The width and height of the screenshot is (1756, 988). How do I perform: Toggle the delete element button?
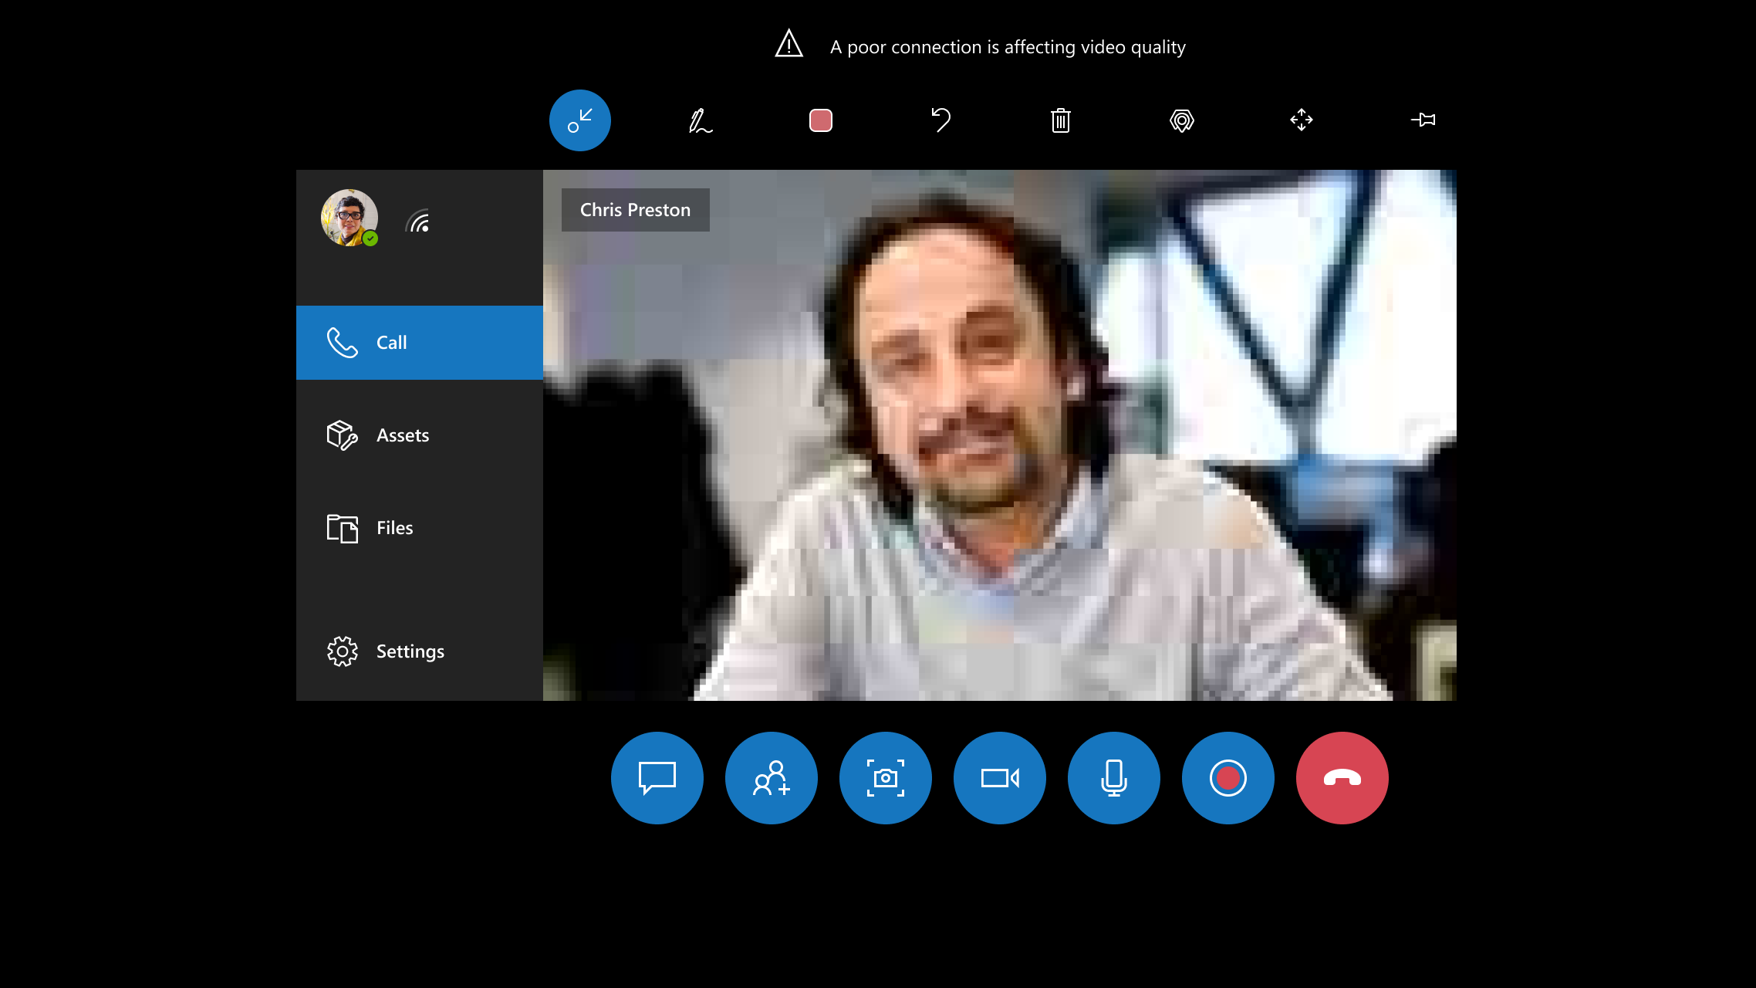1060,120
